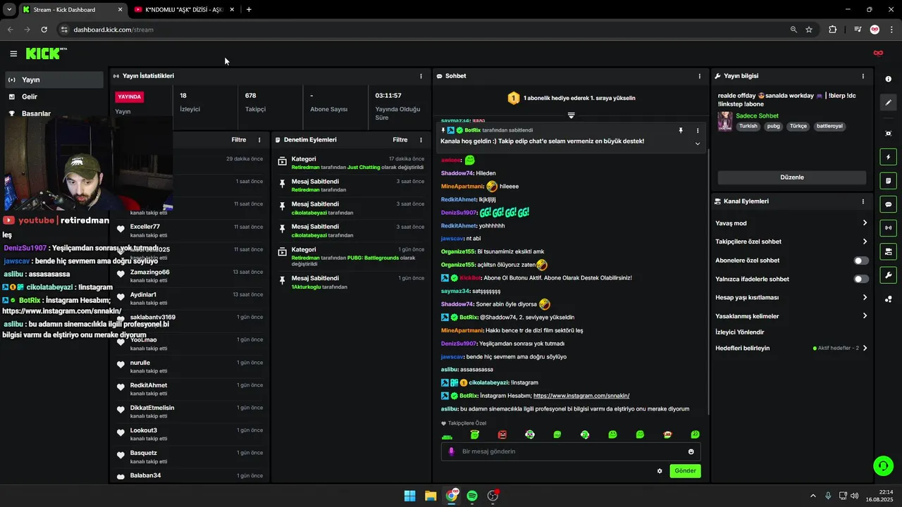Open a new browser tab
The height and width of the screenshot is (507, 902).
pos(249,10)
